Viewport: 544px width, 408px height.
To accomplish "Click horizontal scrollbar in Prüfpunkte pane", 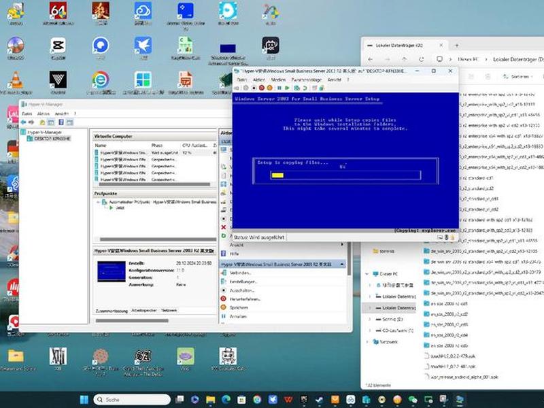I will pos(158,239).
